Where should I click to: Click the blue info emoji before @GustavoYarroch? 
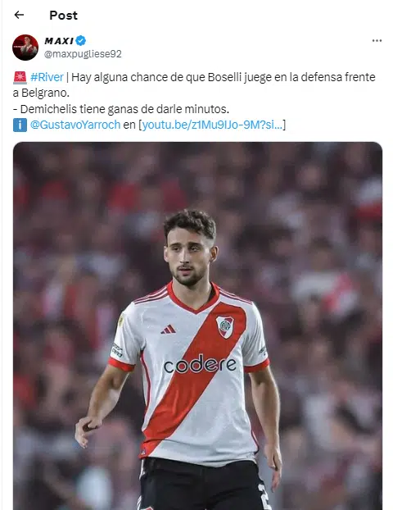[x=20, y=125]
